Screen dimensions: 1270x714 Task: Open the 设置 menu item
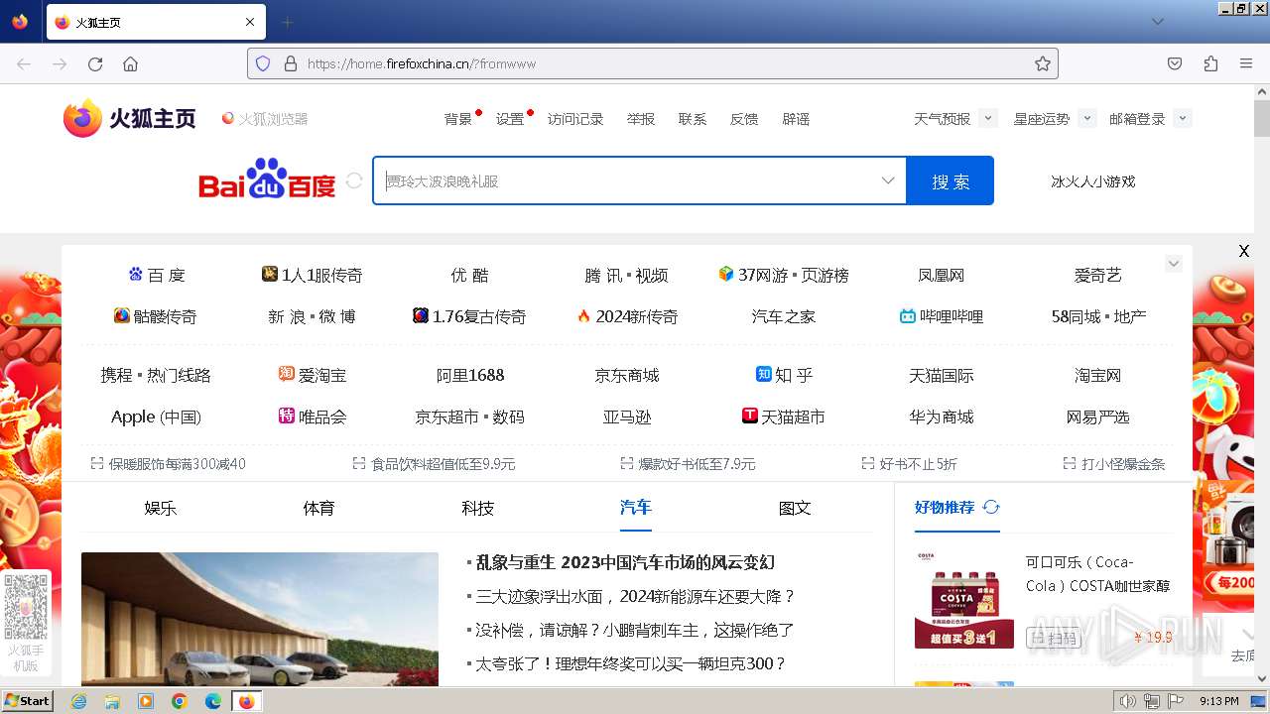point(510,119)
